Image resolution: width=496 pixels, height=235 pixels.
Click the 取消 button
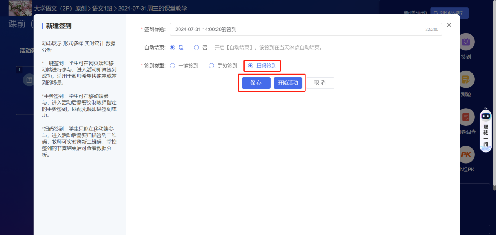click(320, 83)
